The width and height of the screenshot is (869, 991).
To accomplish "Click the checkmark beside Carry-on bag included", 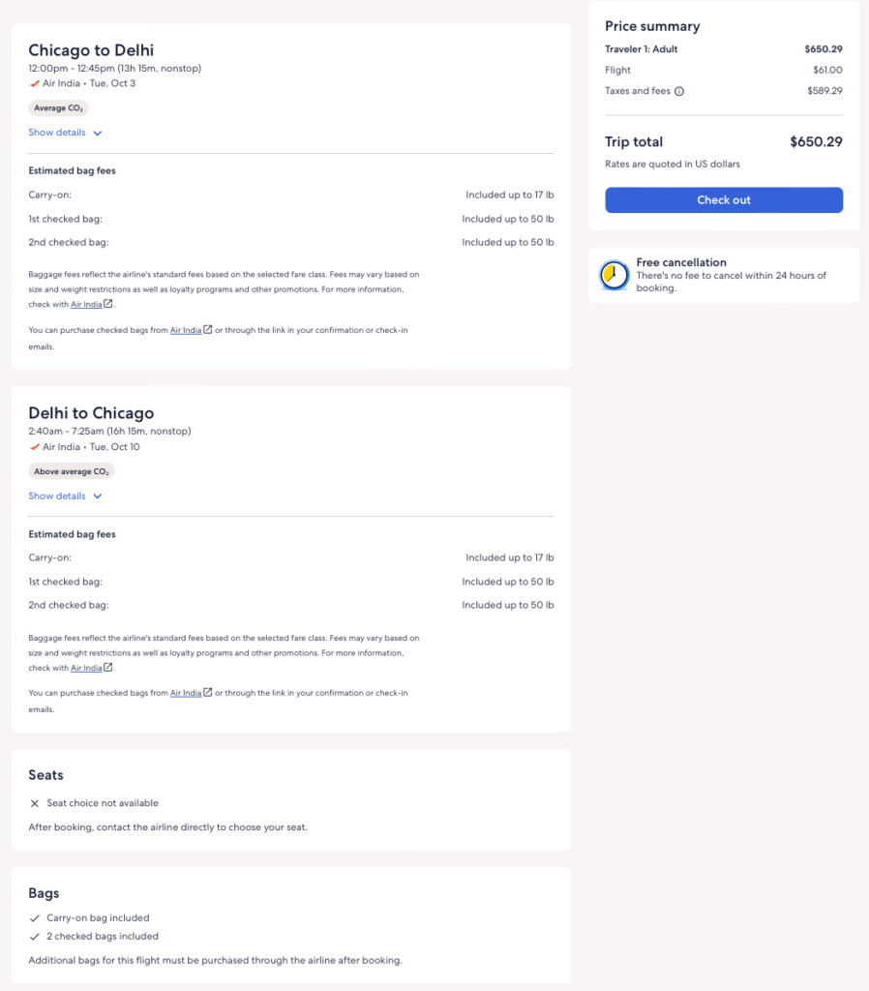I will click(x=35, y=918).
